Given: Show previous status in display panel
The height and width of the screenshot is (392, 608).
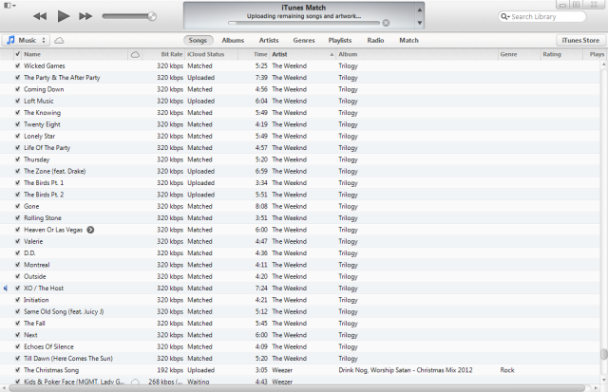Looking at the screenshot, I should (420, 9).
